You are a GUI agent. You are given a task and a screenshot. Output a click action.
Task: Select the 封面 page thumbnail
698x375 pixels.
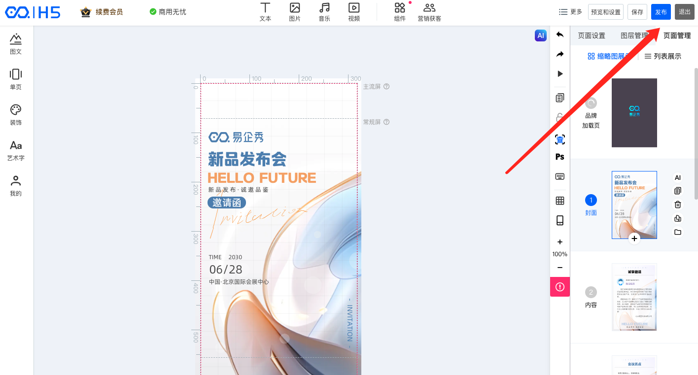(x=634, y=205)
